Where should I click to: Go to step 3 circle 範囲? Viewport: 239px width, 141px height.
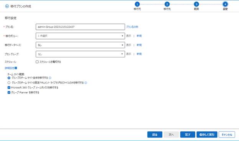pos(196,4)
